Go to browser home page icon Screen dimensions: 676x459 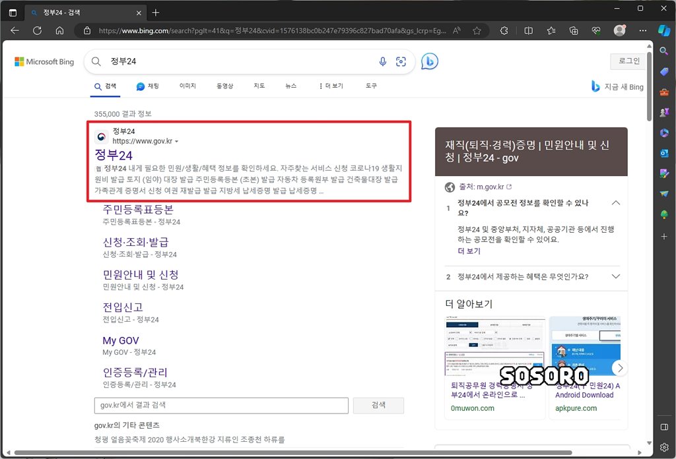[x=59, y=30]
